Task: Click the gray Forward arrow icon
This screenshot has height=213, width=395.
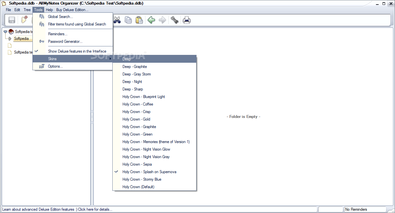Action: pyautogui.click(x=162, y=20)
